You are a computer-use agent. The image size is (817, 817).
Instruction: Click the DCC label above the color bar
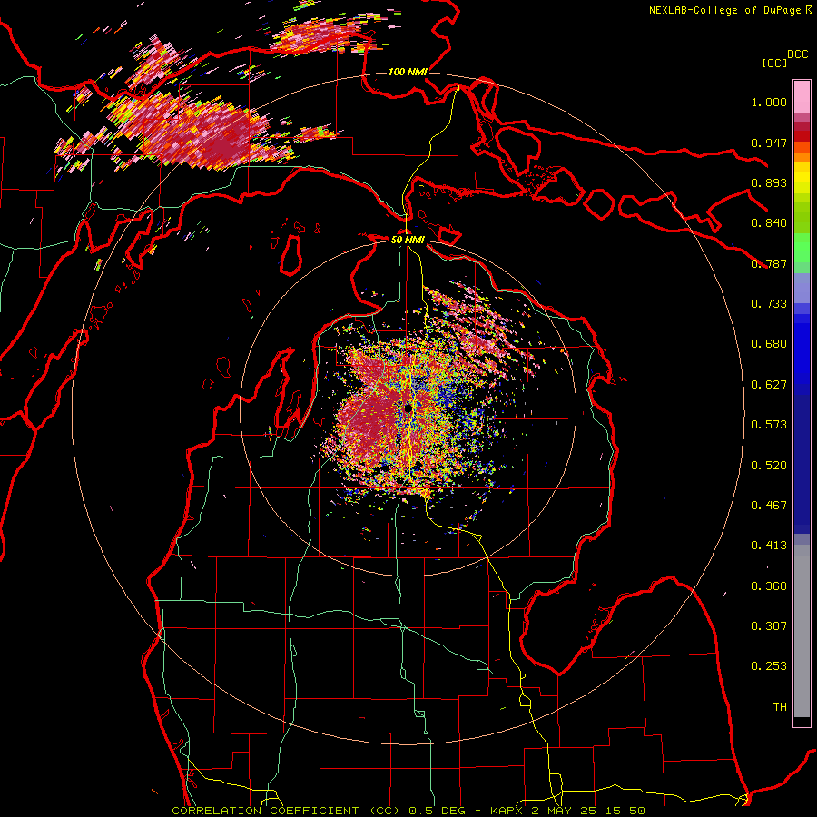(798, 54)
